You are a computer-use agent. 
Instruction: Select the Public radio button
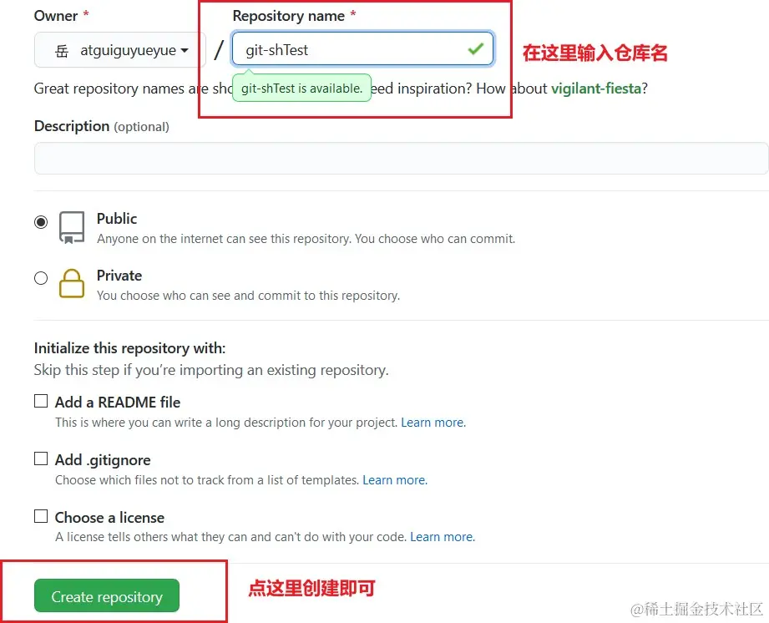(41, 222)
